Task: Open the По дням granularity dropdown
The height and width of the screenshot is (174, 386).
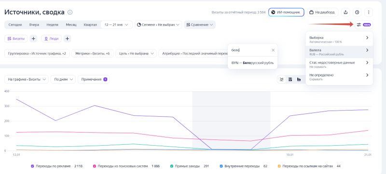Action: (63, 79)
